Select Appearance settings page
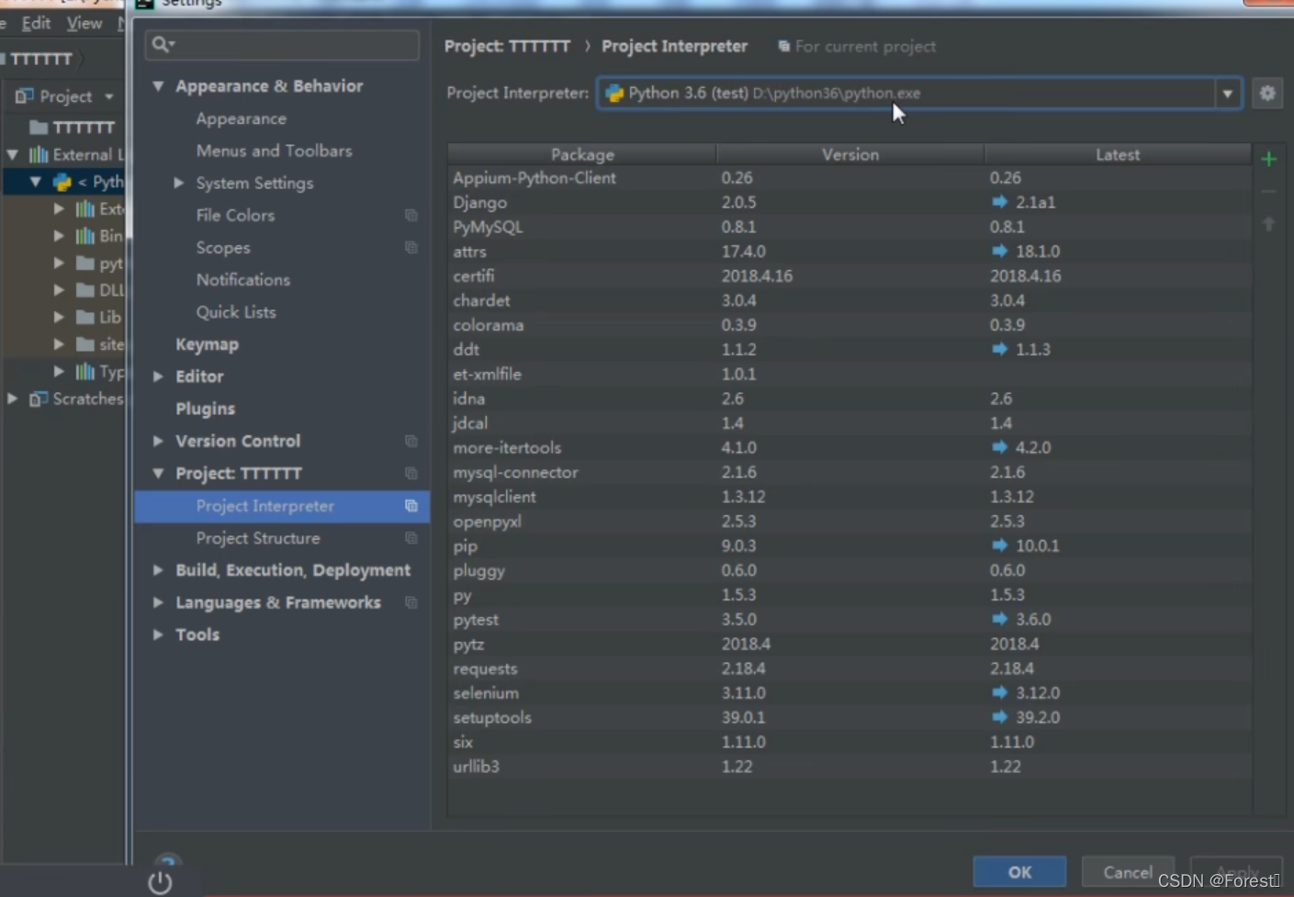This screenshot has height=897, width=1294. [241, 118]
